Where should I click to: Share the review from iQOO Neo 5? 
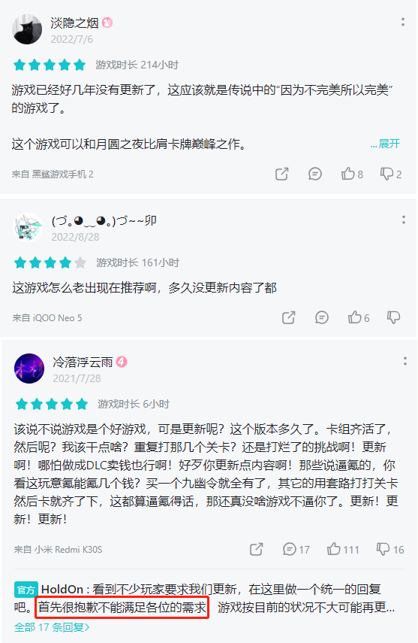click(x=289, y=317)
